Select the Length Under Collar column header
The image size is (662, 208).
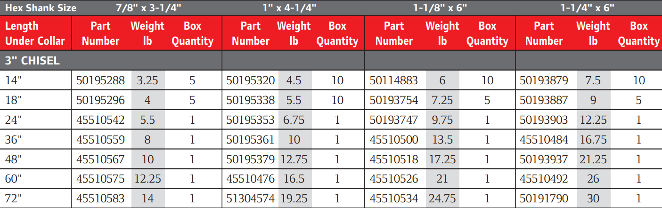point(35,33)
